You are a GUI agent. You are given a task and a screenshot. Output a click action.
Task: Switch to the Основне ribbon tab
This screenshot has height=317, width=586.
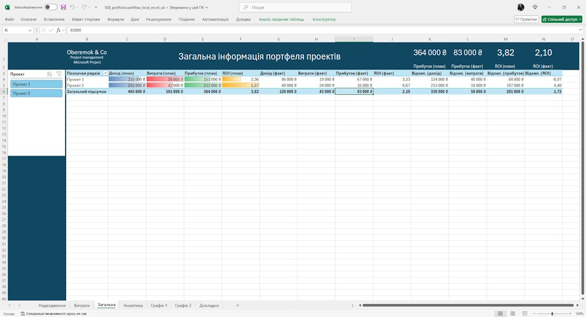coord(29,20)
